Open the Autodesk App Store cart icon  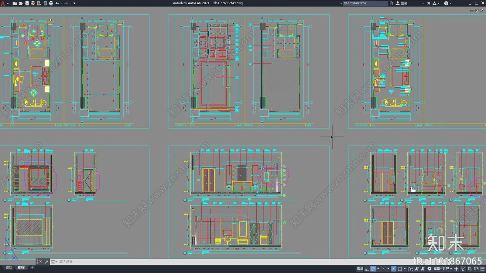(x=429, y=3)
